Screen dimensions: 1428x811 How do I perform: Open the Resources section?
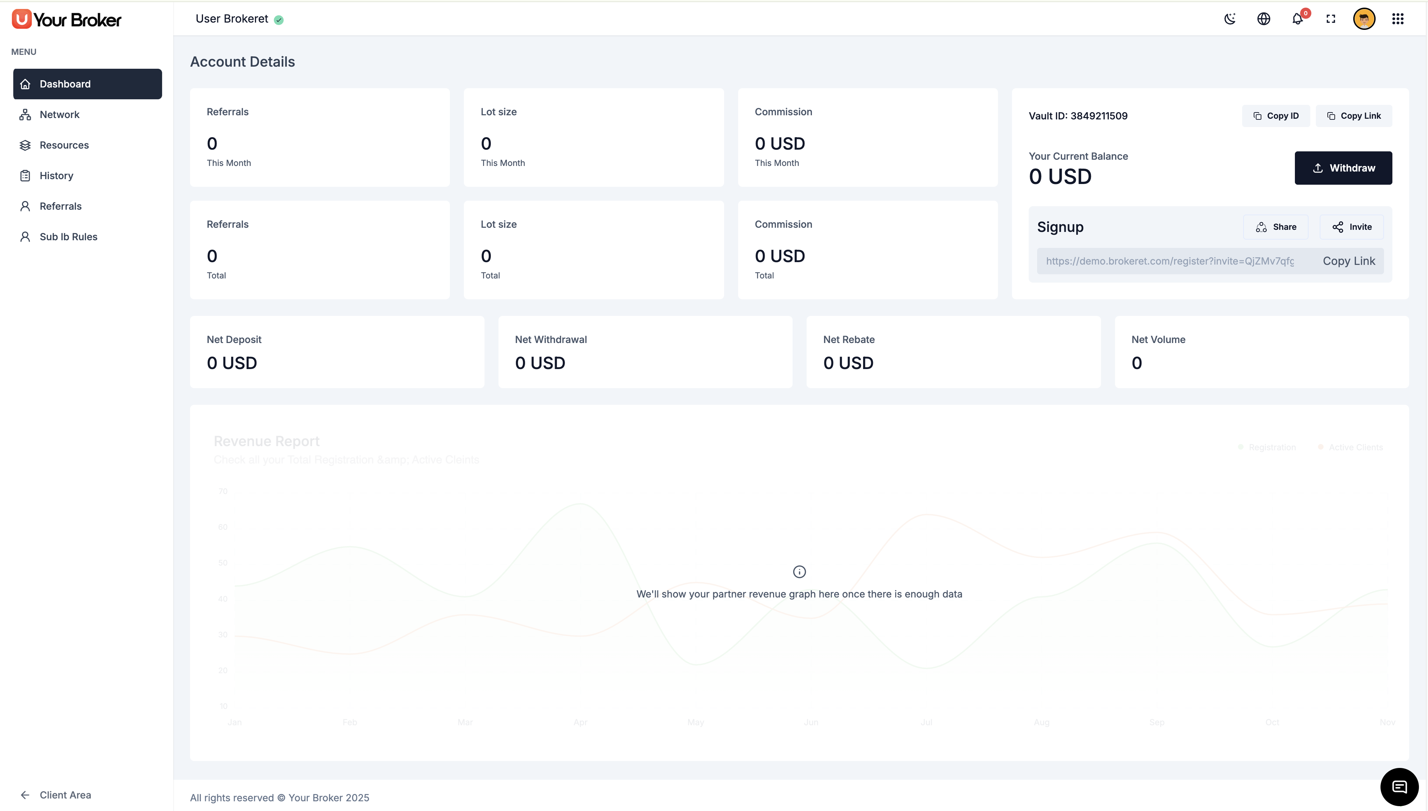point(64,145)
